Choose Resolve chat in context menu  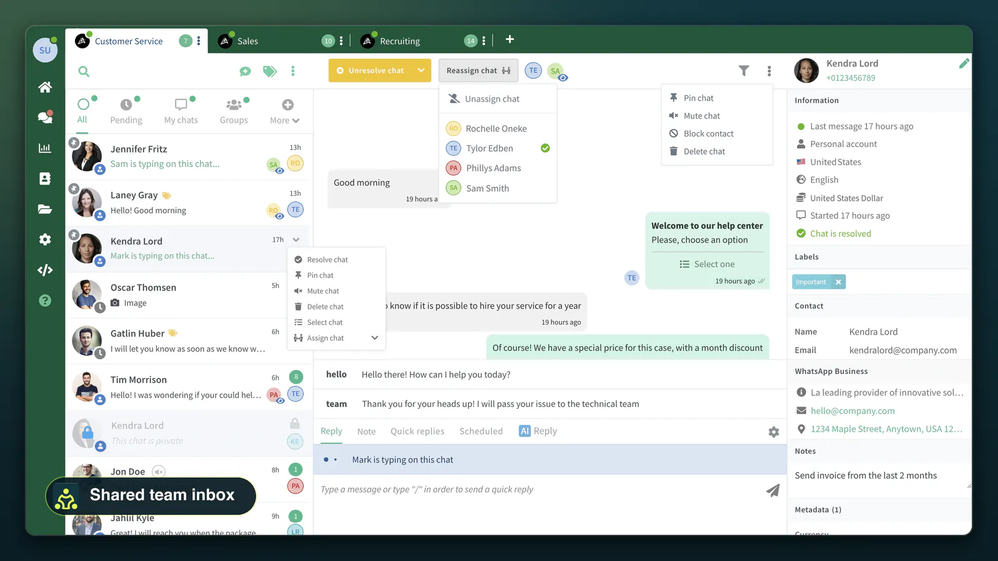[337, 259]
